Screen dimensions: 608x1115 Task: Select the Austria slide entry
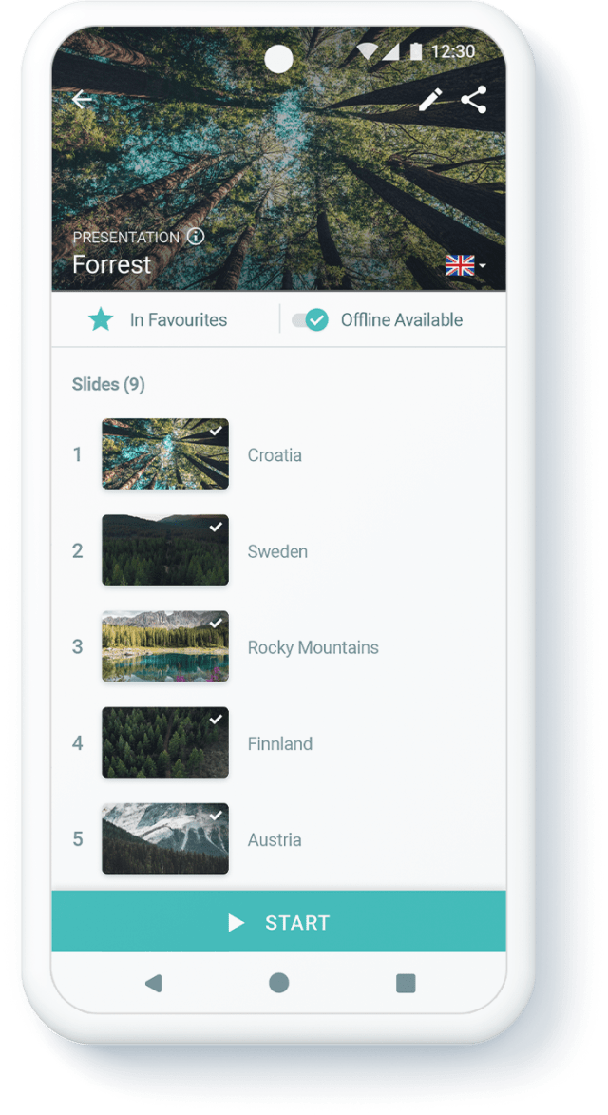coord(278,839)
